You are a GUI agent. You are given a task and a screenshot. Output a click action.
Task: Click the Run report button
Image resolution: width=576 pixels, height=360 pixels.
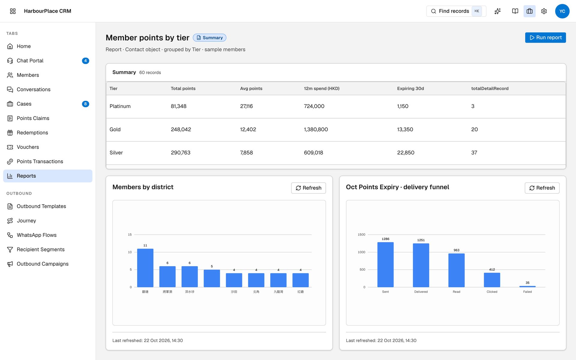pyautogui.click(x=545, y=37)
